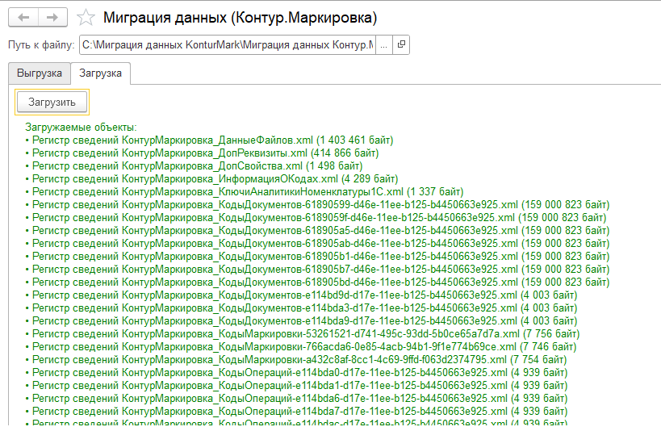The width and height of the screenshot is (661, 431).
Task: Select the КодыДокументов-618905bd row
Action: coord(317,282)
